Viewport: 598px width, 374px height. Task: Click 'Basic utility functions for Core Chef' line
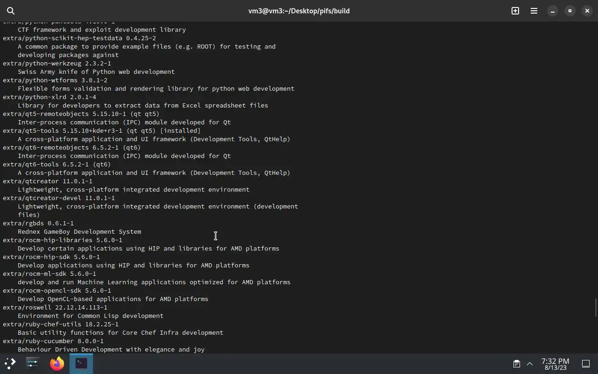point(121,332)
